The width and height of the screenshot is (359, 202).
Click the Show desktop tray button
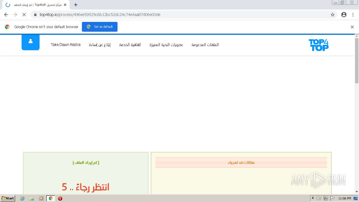point(356,198)
